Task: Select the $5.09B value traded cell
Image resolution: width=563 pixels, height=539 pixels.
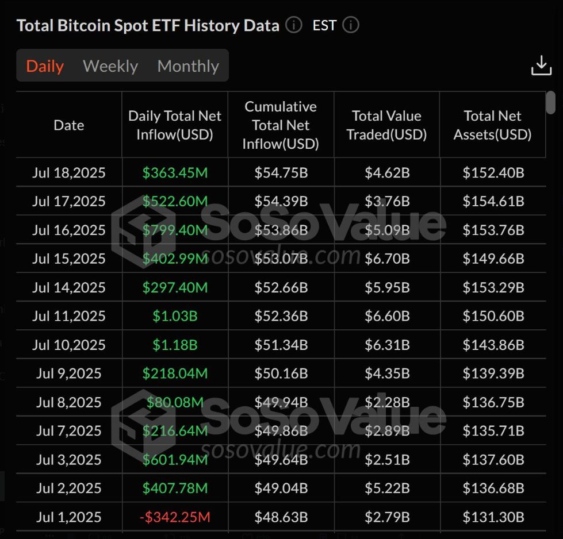Action: (387, 230)
